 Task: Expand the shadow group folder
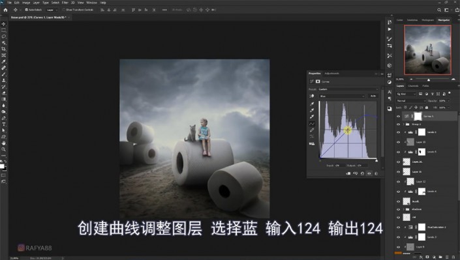pyautogui.click(x=403, y=209)
